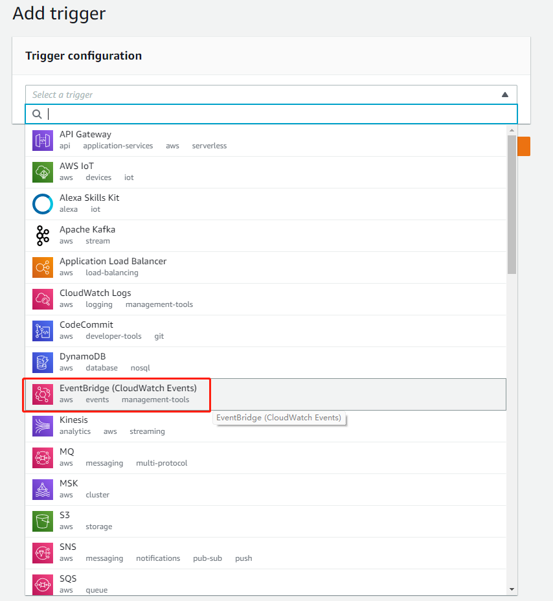Select the AWS IoT icon

coord(43,172)
